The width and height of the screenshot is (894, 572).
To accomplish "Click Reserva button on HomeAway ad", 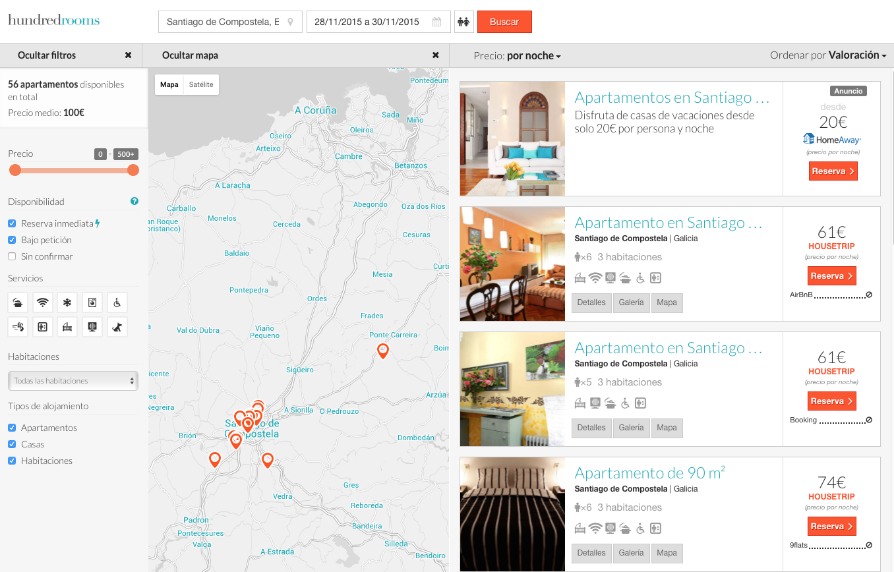I will click(833, 171).
